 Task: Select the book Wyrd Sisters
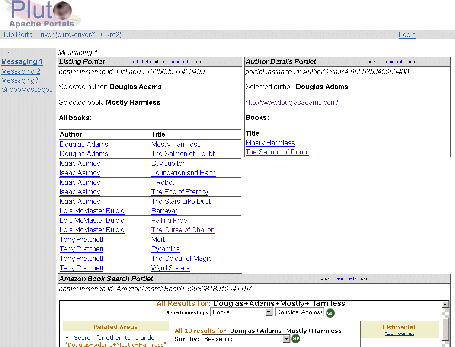coord(170,268)
